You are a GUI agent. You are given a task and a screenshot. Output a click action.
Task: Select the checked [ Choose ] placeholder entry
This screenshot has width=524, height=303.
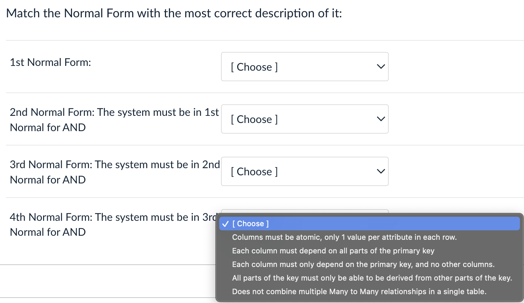click(250, 224)
